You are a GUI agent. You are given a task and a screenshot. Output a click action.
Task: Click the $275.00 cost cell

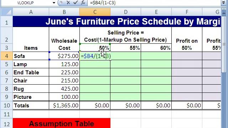tap(64, 56)
